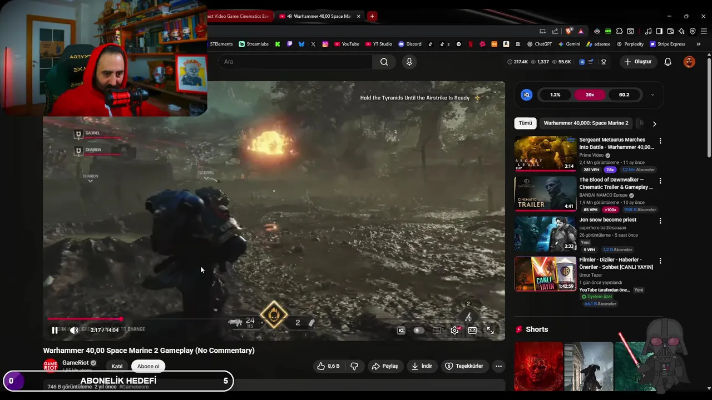Open the GameRiot channel avatar

click(x=51, y=366)
